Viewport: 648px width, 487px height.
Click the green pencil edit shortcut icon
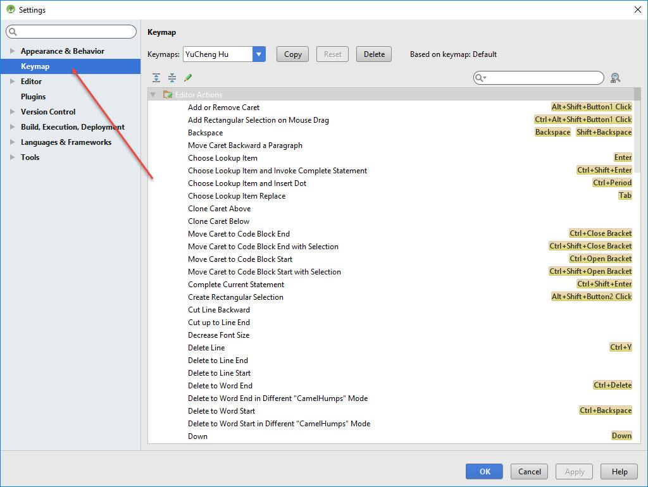[x=188, y=78]
